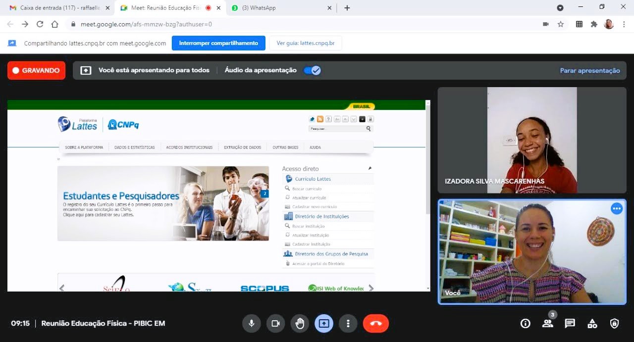Click the red hang up button

[x=375, y=323]
